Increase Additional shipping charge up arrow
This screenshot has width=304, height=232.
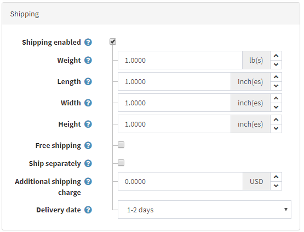276,177
